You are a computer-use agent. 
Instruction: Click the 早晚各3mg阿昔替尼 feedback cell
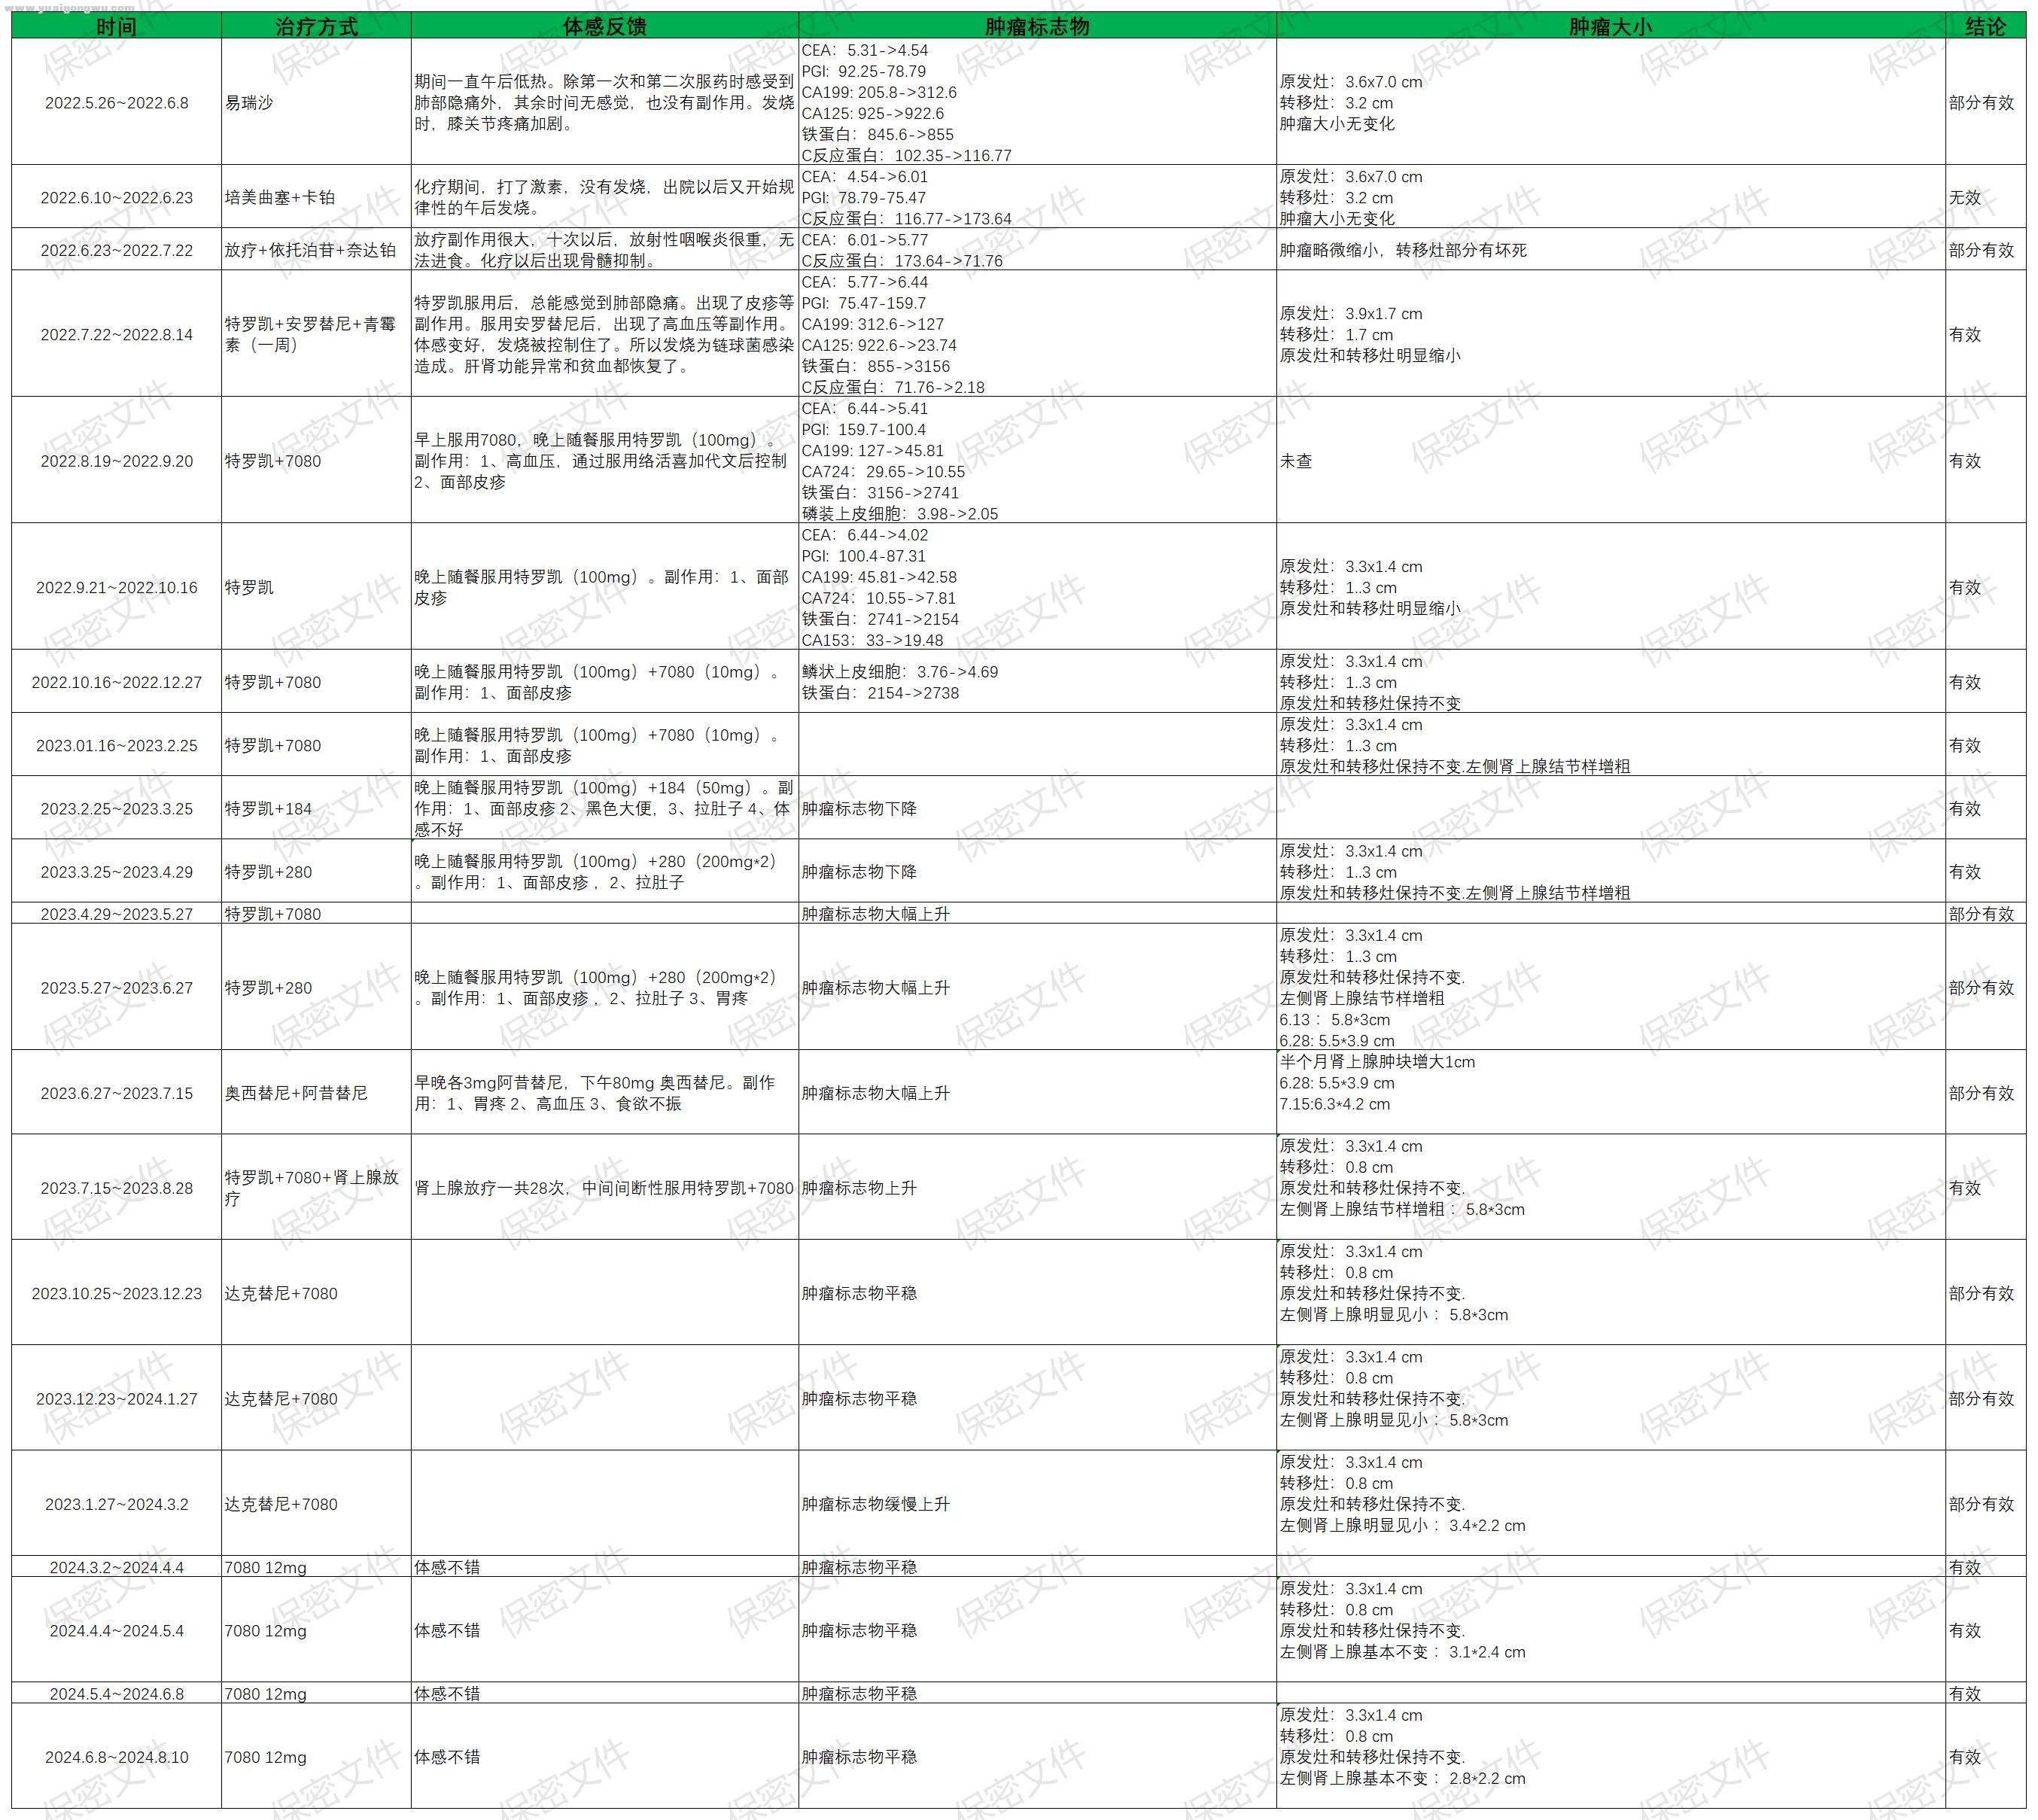click(x=605, y=1093)
